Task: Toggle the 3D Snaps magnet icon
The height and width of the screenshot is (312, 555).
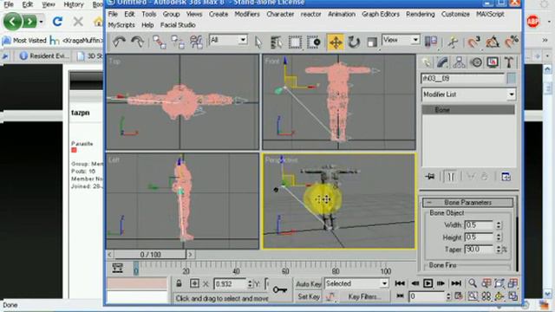Action: click(473, 42)
